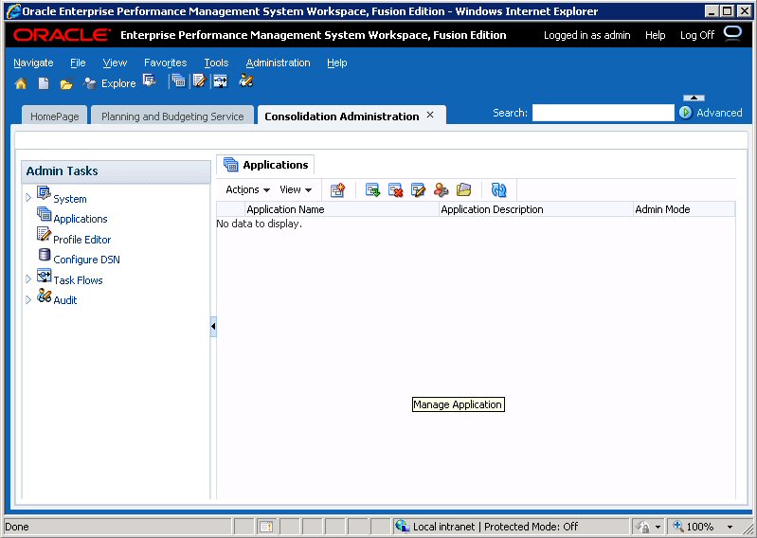Open the Administration menu
The height and width of the screenshot is (538, 757).
[279, 63]
